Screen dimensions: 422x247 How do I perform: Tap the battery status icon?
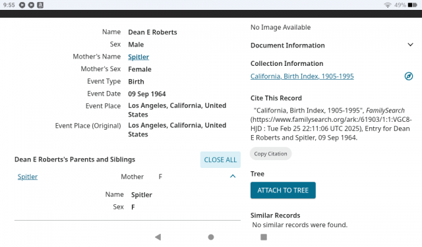(x=412, y=5)
